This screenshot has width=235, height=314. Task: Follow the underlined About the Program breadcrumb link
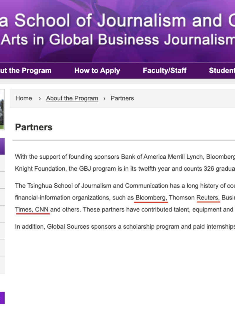coord(72,98)
